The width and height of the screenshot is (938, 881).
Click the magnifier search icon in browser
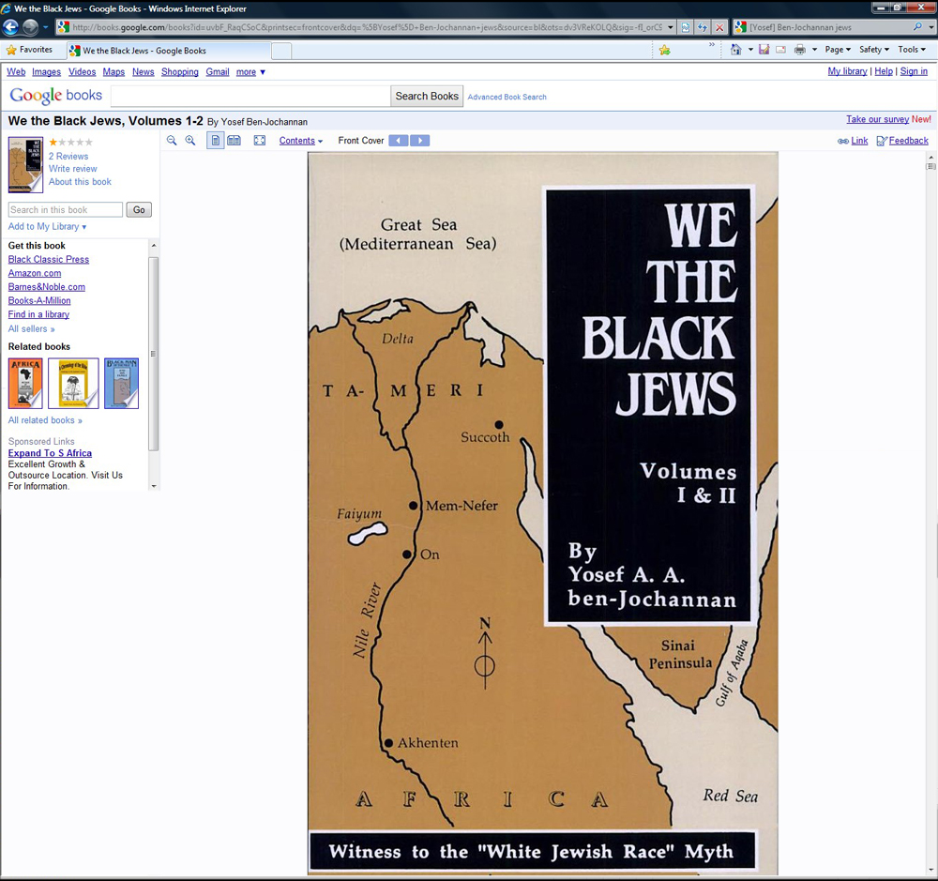click(917, 27)
